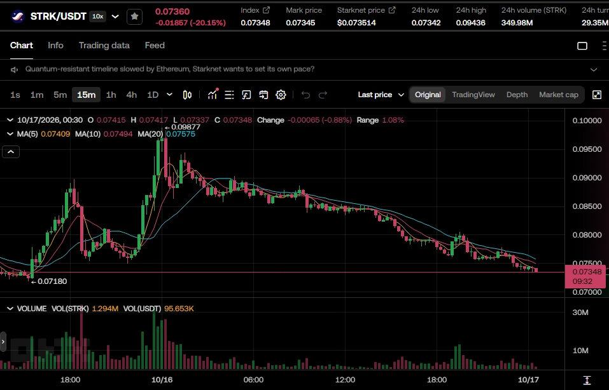Expand more time intervals after 1D
Image resolution: width=609 pixels, height=390 pixels.
(x=169, y=95)
